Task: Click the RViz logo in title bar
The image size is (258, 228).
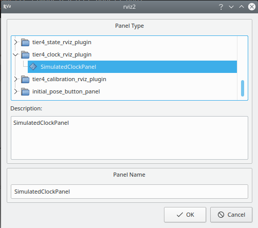Action: (x=7, y=7)
